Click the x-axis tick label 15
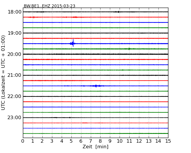Viewport: 191px width, 153px height. 168,141
